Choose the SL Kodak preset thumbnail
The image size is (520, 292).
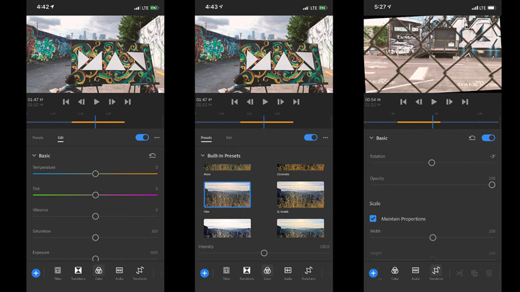tap(300, 194)
